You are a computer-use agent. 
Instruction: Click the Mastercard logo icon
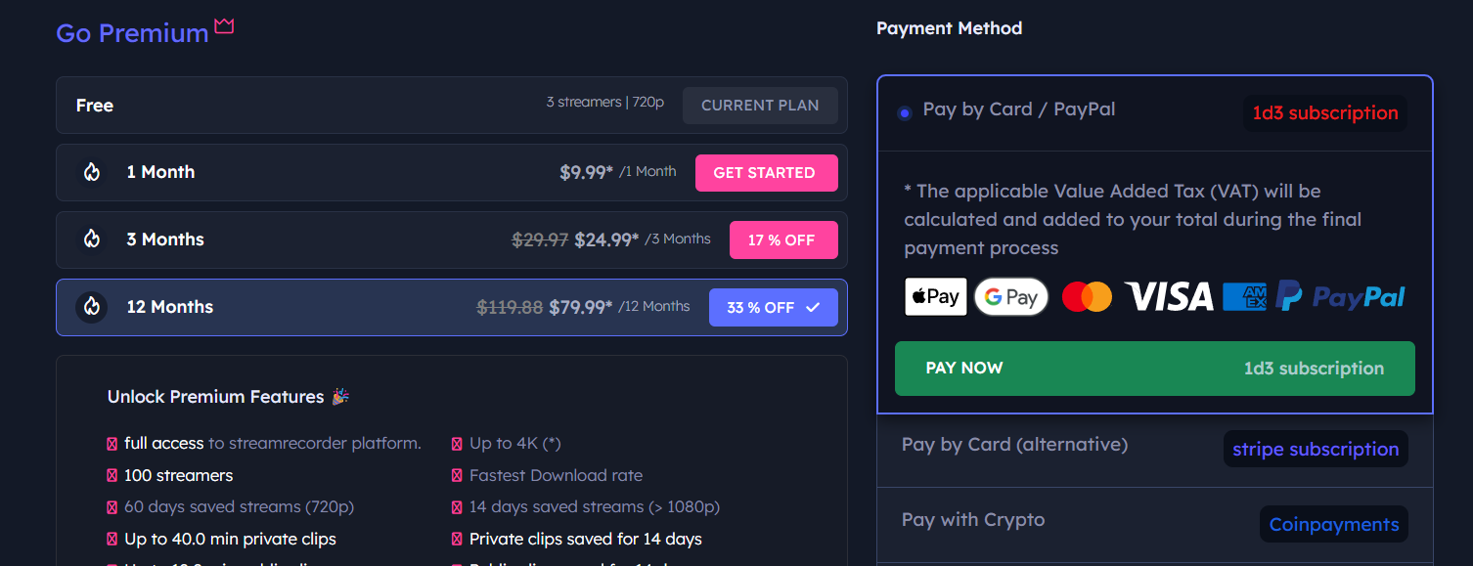point(1087,296)
